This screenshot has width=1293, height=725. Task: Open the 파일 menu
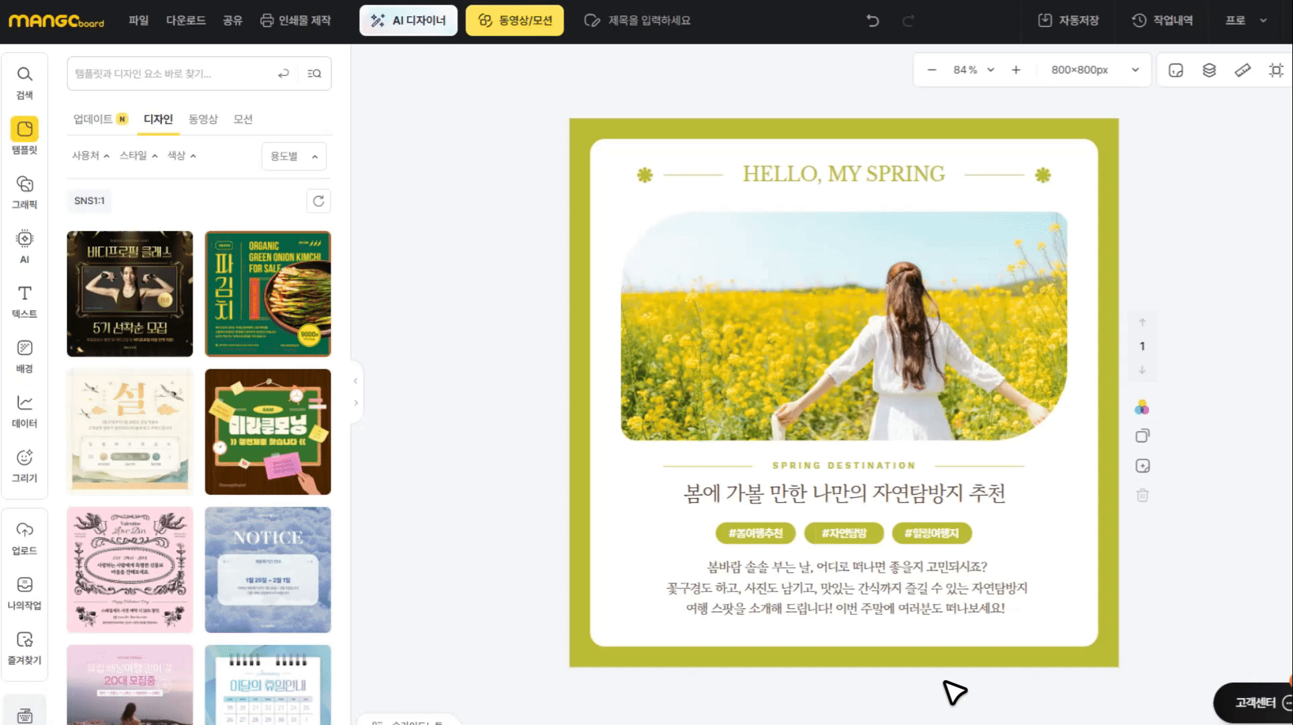coord(138,21)
